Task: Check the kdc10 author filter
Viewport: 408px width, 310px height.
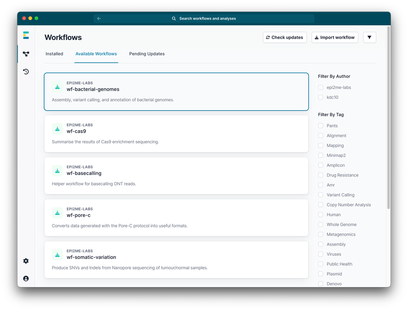Action: click(x=321, y=97)
